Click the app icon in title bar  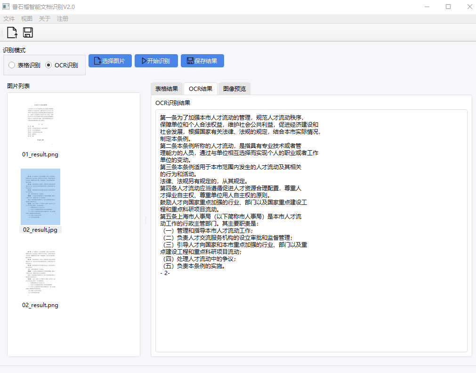tap(6, 7)
